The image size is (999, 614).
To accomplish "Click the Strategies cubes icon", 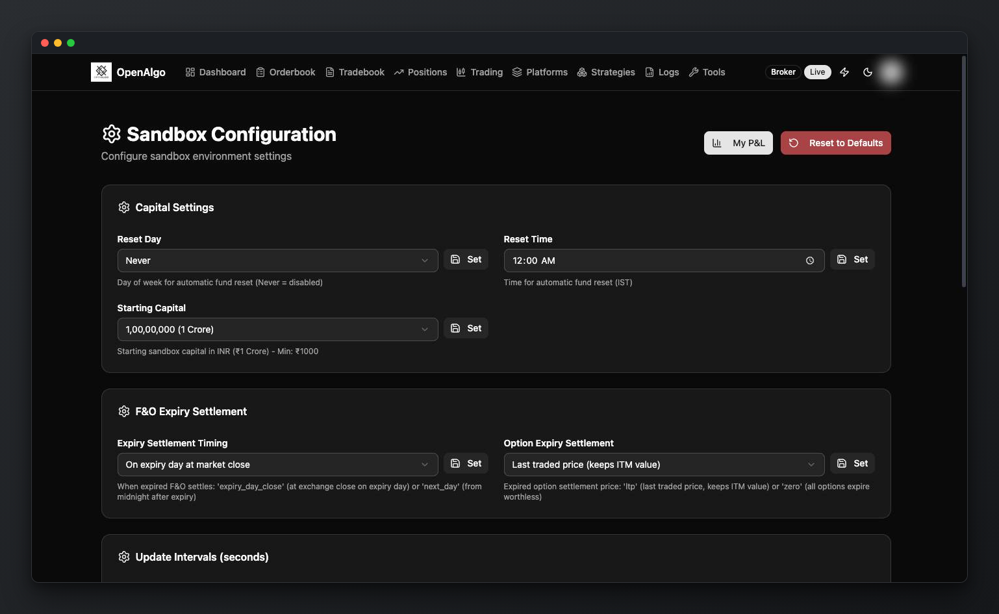I will (x=582, y=72).
